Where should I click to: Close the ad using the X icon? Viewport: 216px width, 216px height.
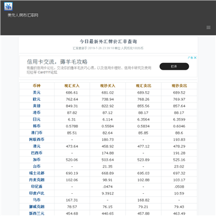[x=195, y=58]
